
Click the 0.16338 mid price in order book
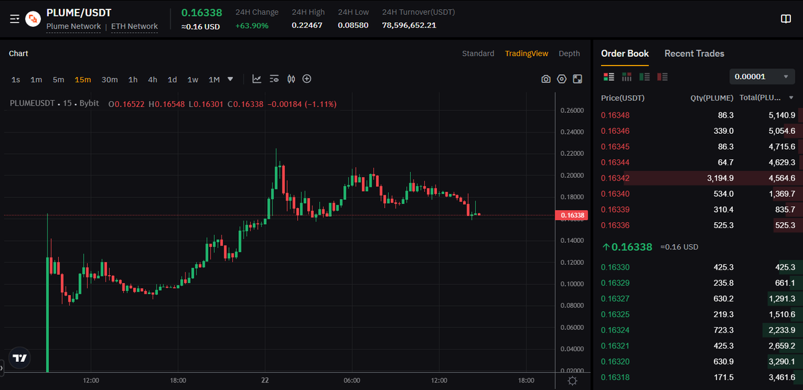coord(632,247)
